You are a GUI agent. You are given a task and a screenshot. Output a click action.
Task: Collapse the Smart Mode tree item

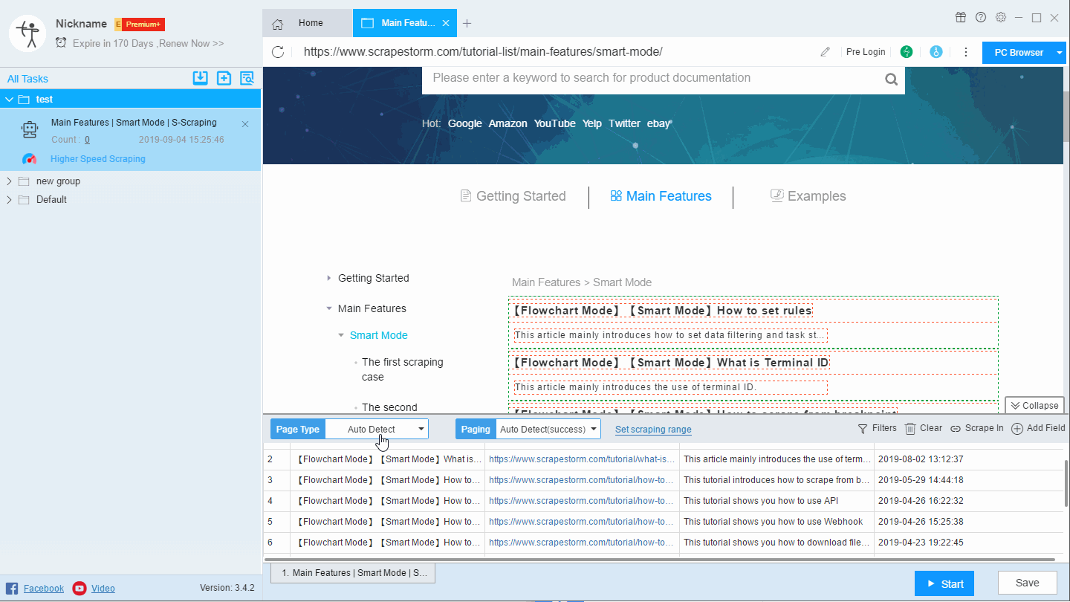coord(341,336)
